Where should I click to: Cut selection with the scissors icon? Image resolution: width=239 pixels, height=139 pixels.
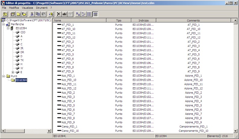tap(32, 14)
